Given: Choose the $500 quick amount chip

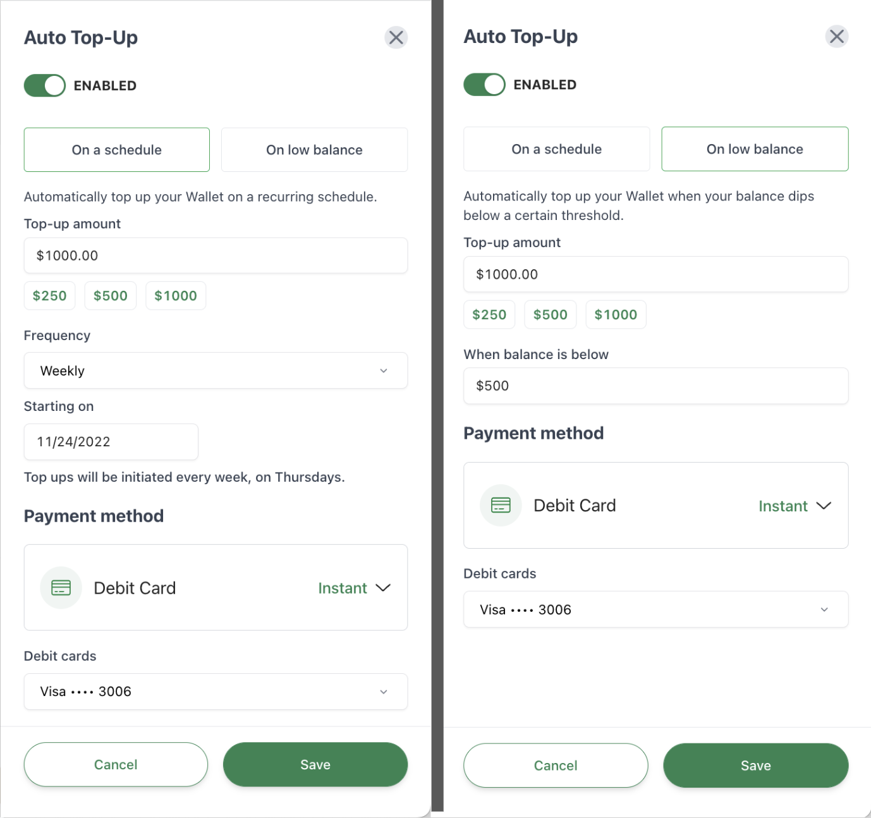Looking at the screenshot, I should [110, 295].
